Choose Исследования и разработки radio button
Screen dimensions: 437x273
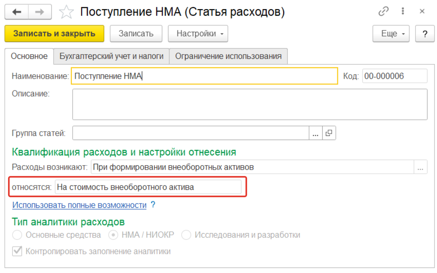click(186, 235)
